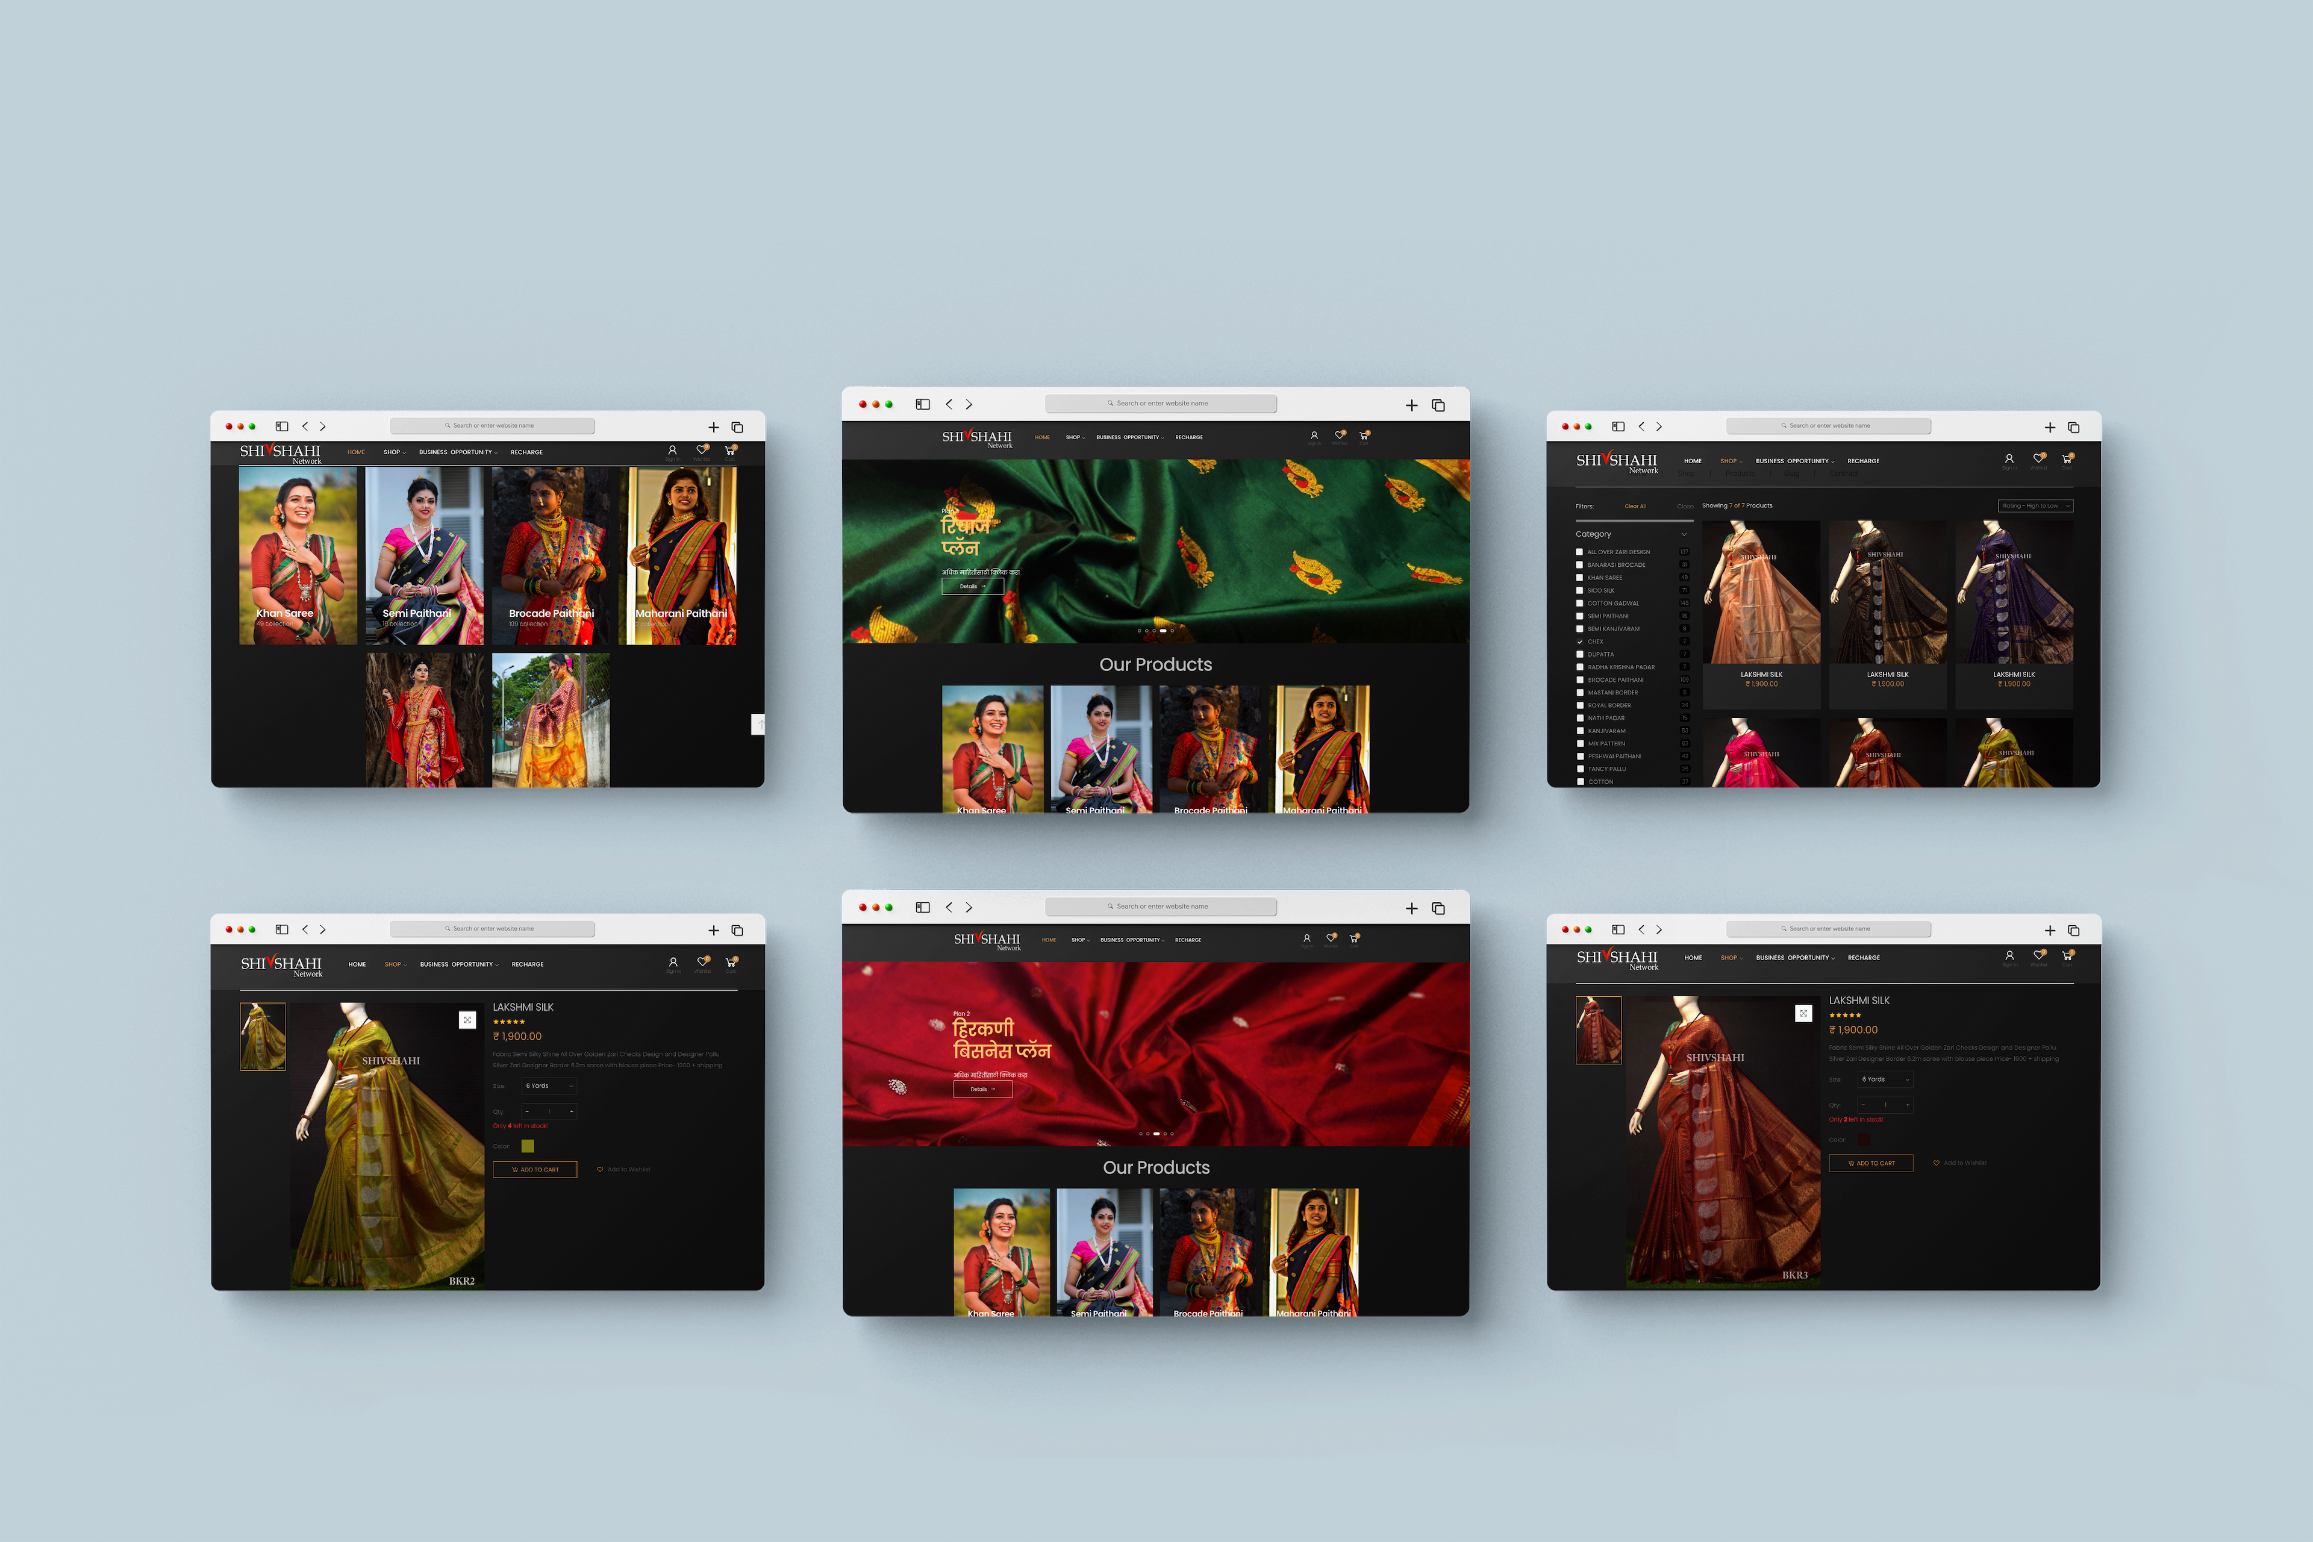The width and height of the screenshot is (2313, 1542).
Task: Expand the image of the olive-green saree product page
Action: (x=467, y=1020)
